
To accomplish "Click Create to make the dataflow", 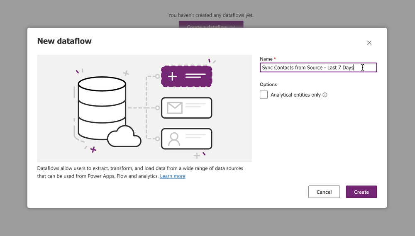I will [361, 192].
